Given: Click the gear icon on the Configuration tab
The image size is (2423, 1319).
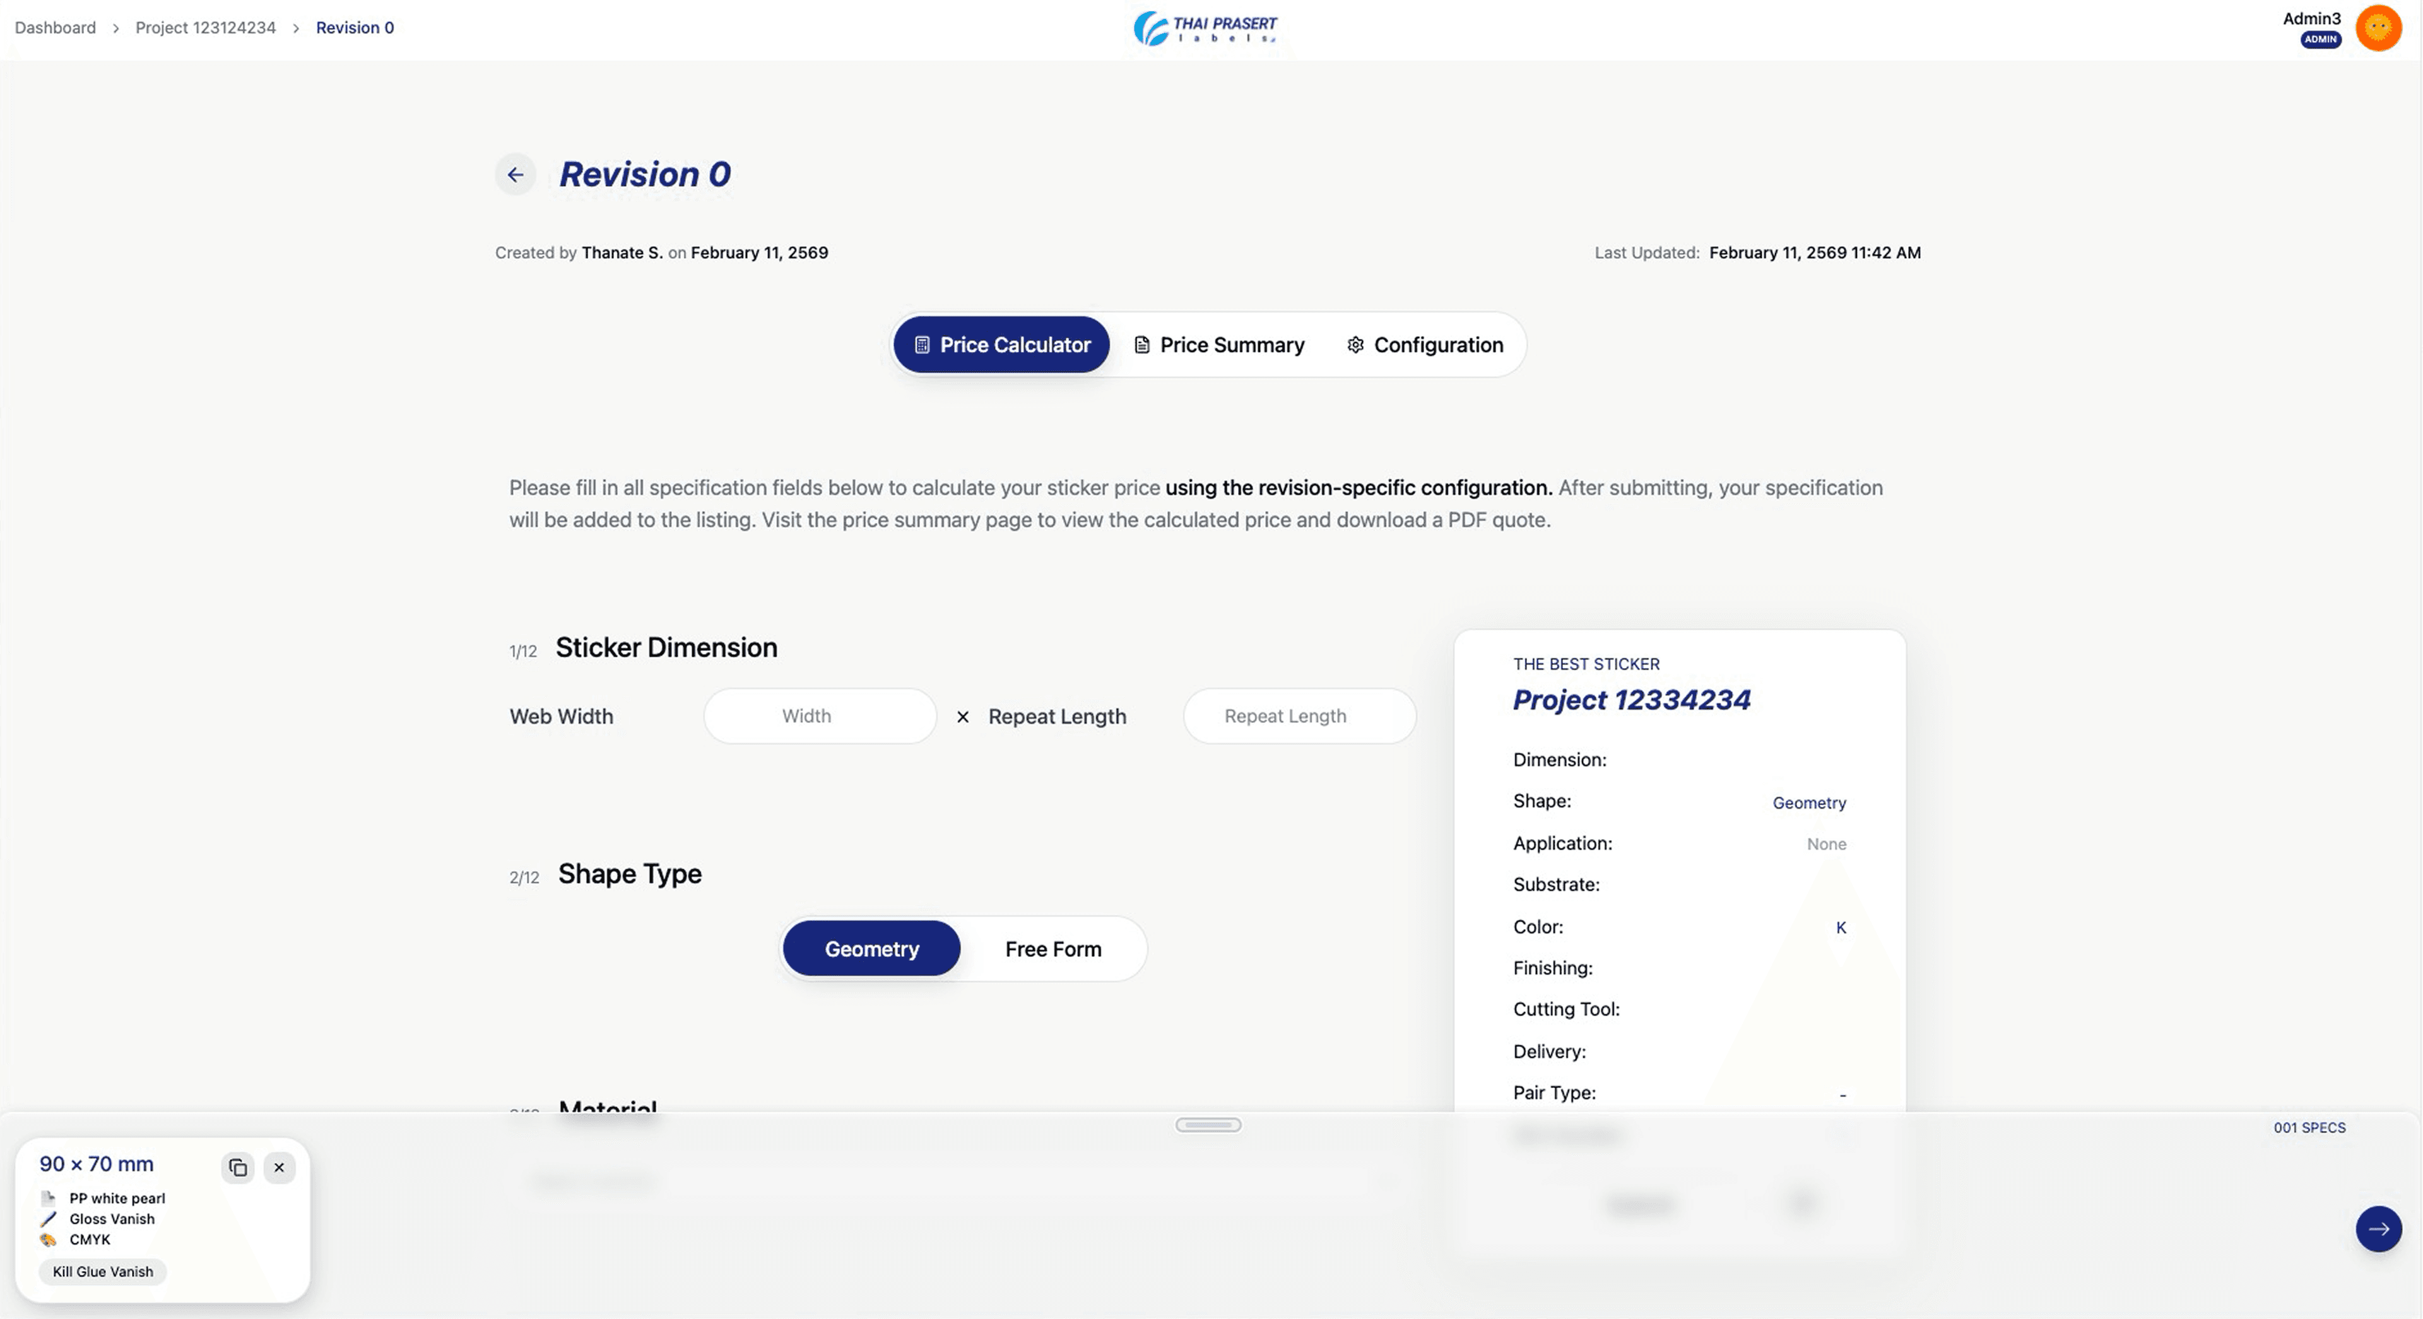Looking at the screenshot, I should [x=1355, y=345].
